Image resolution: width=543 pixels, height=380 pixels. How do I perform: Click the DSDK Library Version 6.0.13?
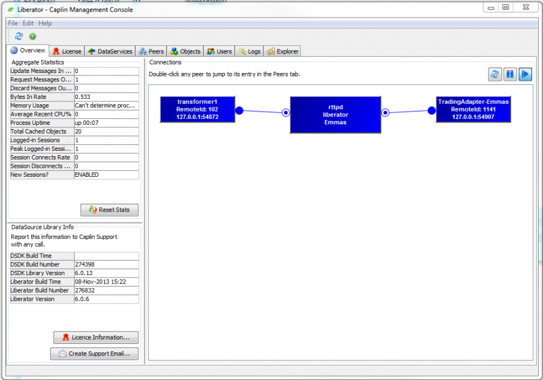[x=106, y=273]
